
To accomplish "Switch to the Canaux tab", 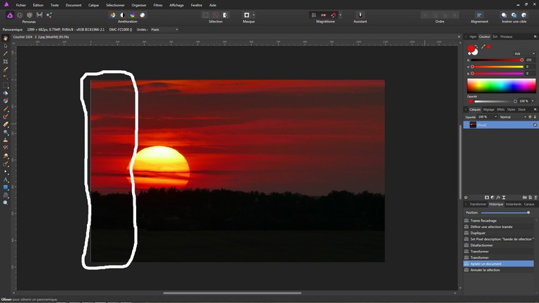I will coord(529,204).
